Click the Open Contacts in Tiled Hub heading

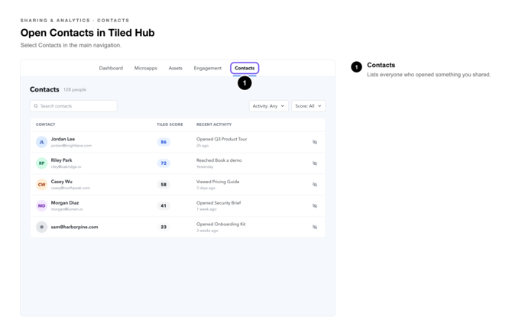click(x=88, y=33)
